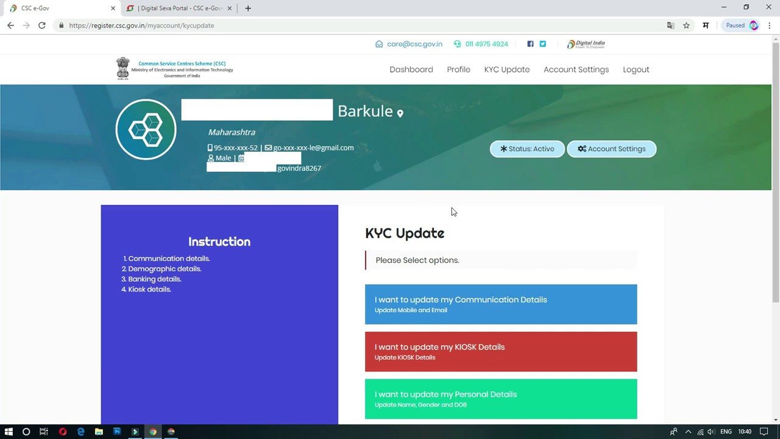Show hidden system tray icons

pos(688,432)
